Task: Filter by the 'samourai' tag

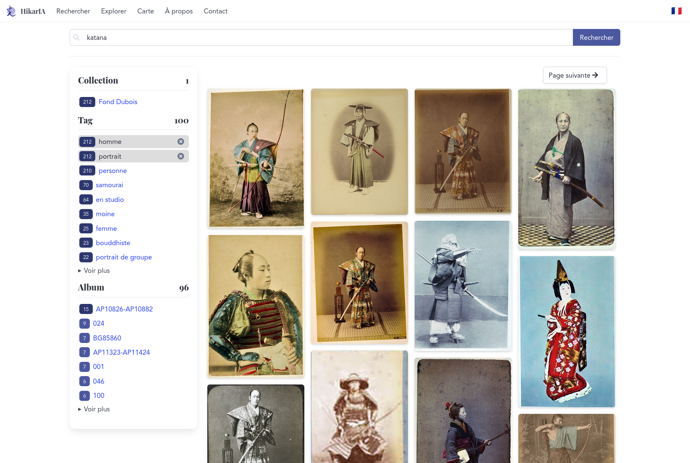Action: [x=109, y=185]
